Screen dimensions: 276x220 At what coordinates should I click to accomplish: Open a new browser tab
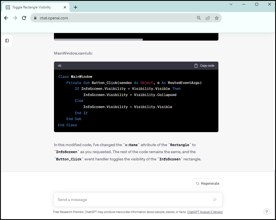[x=76, y=7]
